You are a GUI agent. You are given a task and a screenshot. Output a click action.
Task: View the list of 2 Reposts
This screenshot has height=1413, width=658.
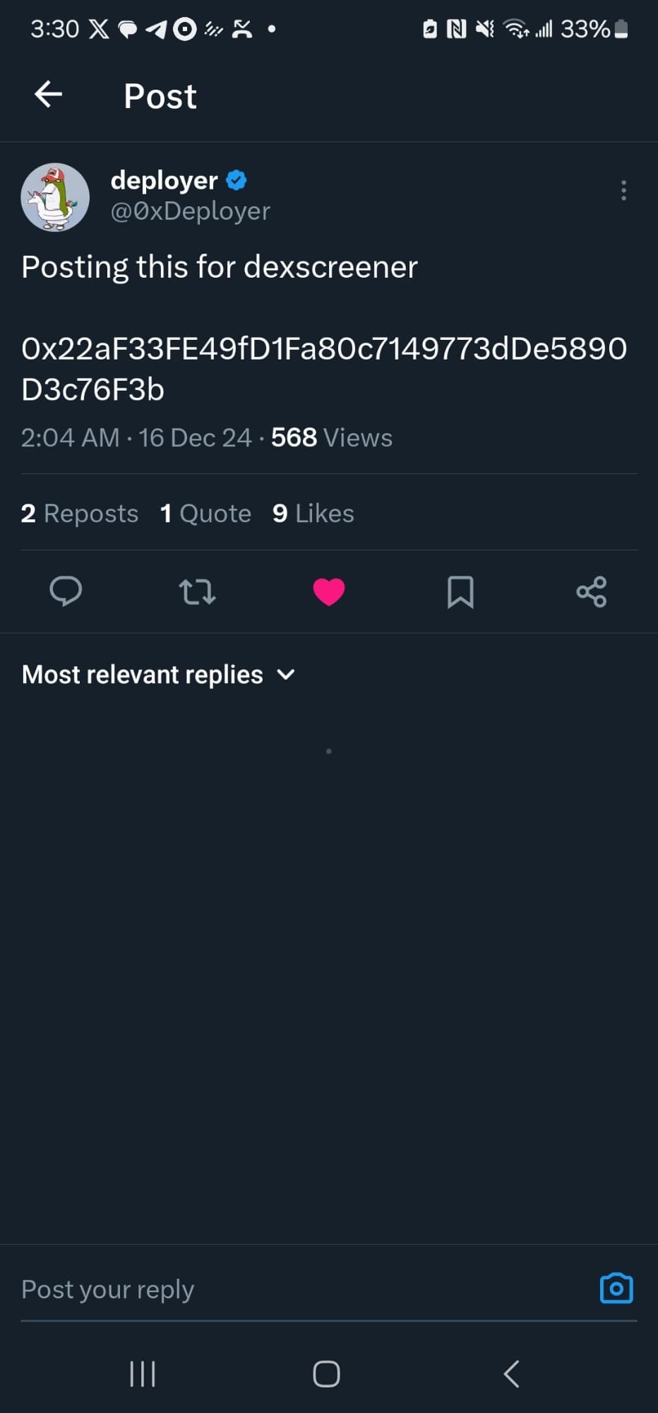[x=80, y=514]
